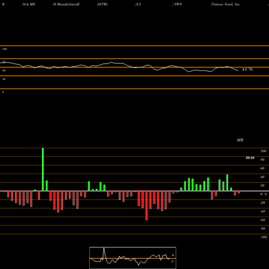The width and height of the screenshot is (269, 269).
Task: Click the longest red bar near -60
Action: (x=146, y=206)
